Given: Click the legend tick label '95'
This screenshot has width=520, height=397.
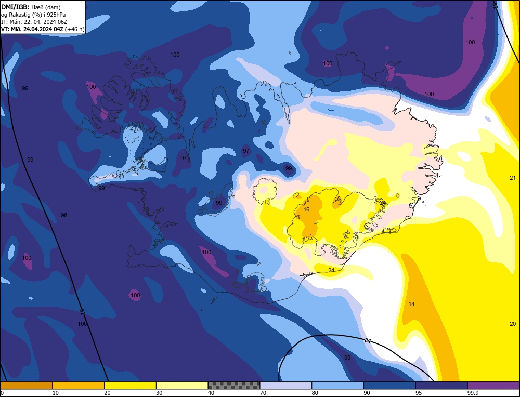Looking at the screenshot, I should (x=419, y=393).
